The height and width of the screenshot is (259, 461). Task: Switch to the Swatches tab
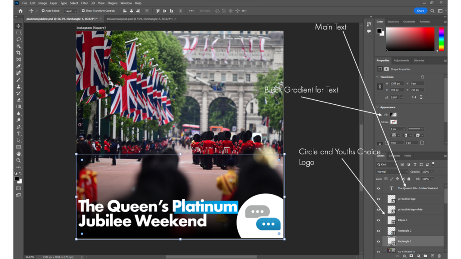393,22
